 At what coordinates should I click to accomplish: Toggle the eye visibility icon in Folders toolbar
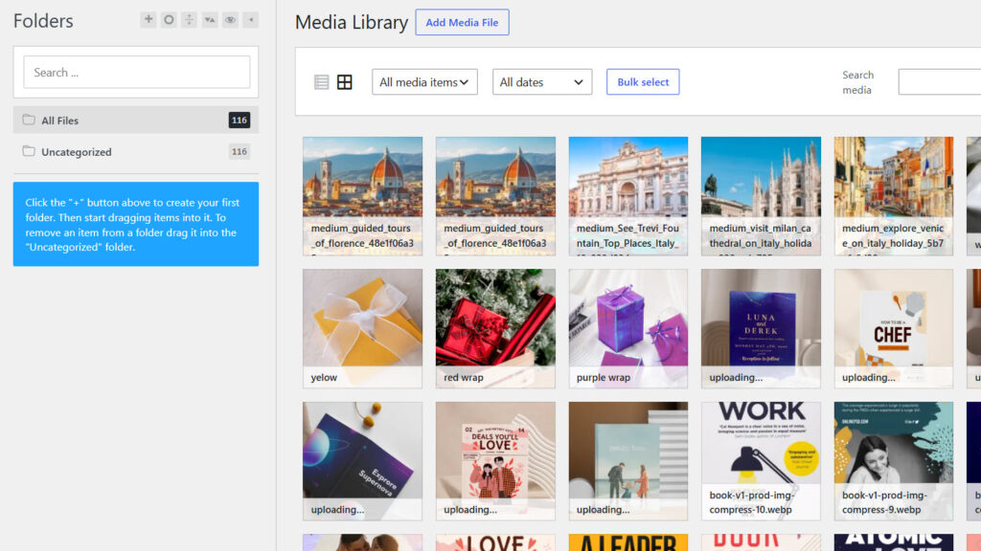click(230, 20)
